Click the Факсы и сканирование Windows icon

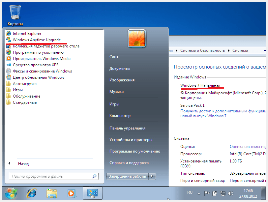9,71
